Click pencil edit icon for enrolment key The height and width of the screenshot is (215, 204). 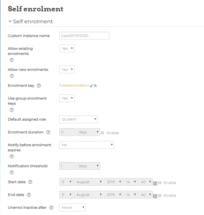(x=91, y=86)
